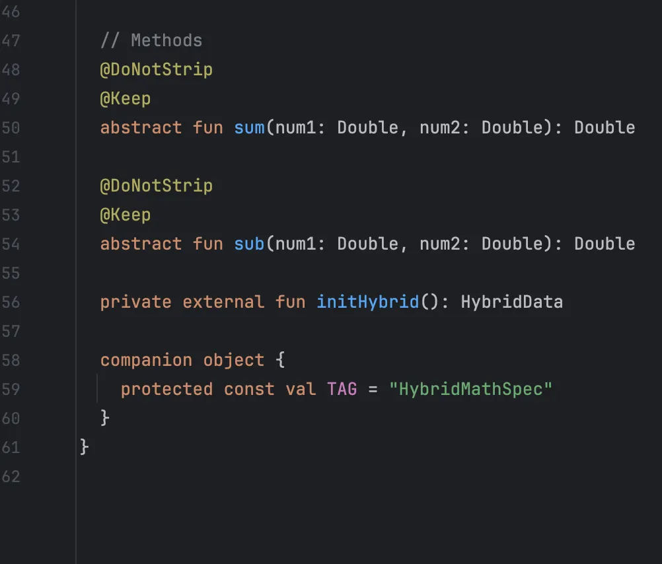Image resolution: width=662 pixels, height=564 pixels.
Task: Click the @DoNotStrip annotation above sub
Action: 156,186
